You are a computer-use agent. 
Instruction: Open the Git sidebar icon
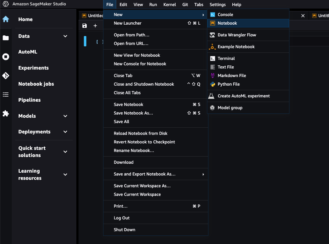[6, 76]
